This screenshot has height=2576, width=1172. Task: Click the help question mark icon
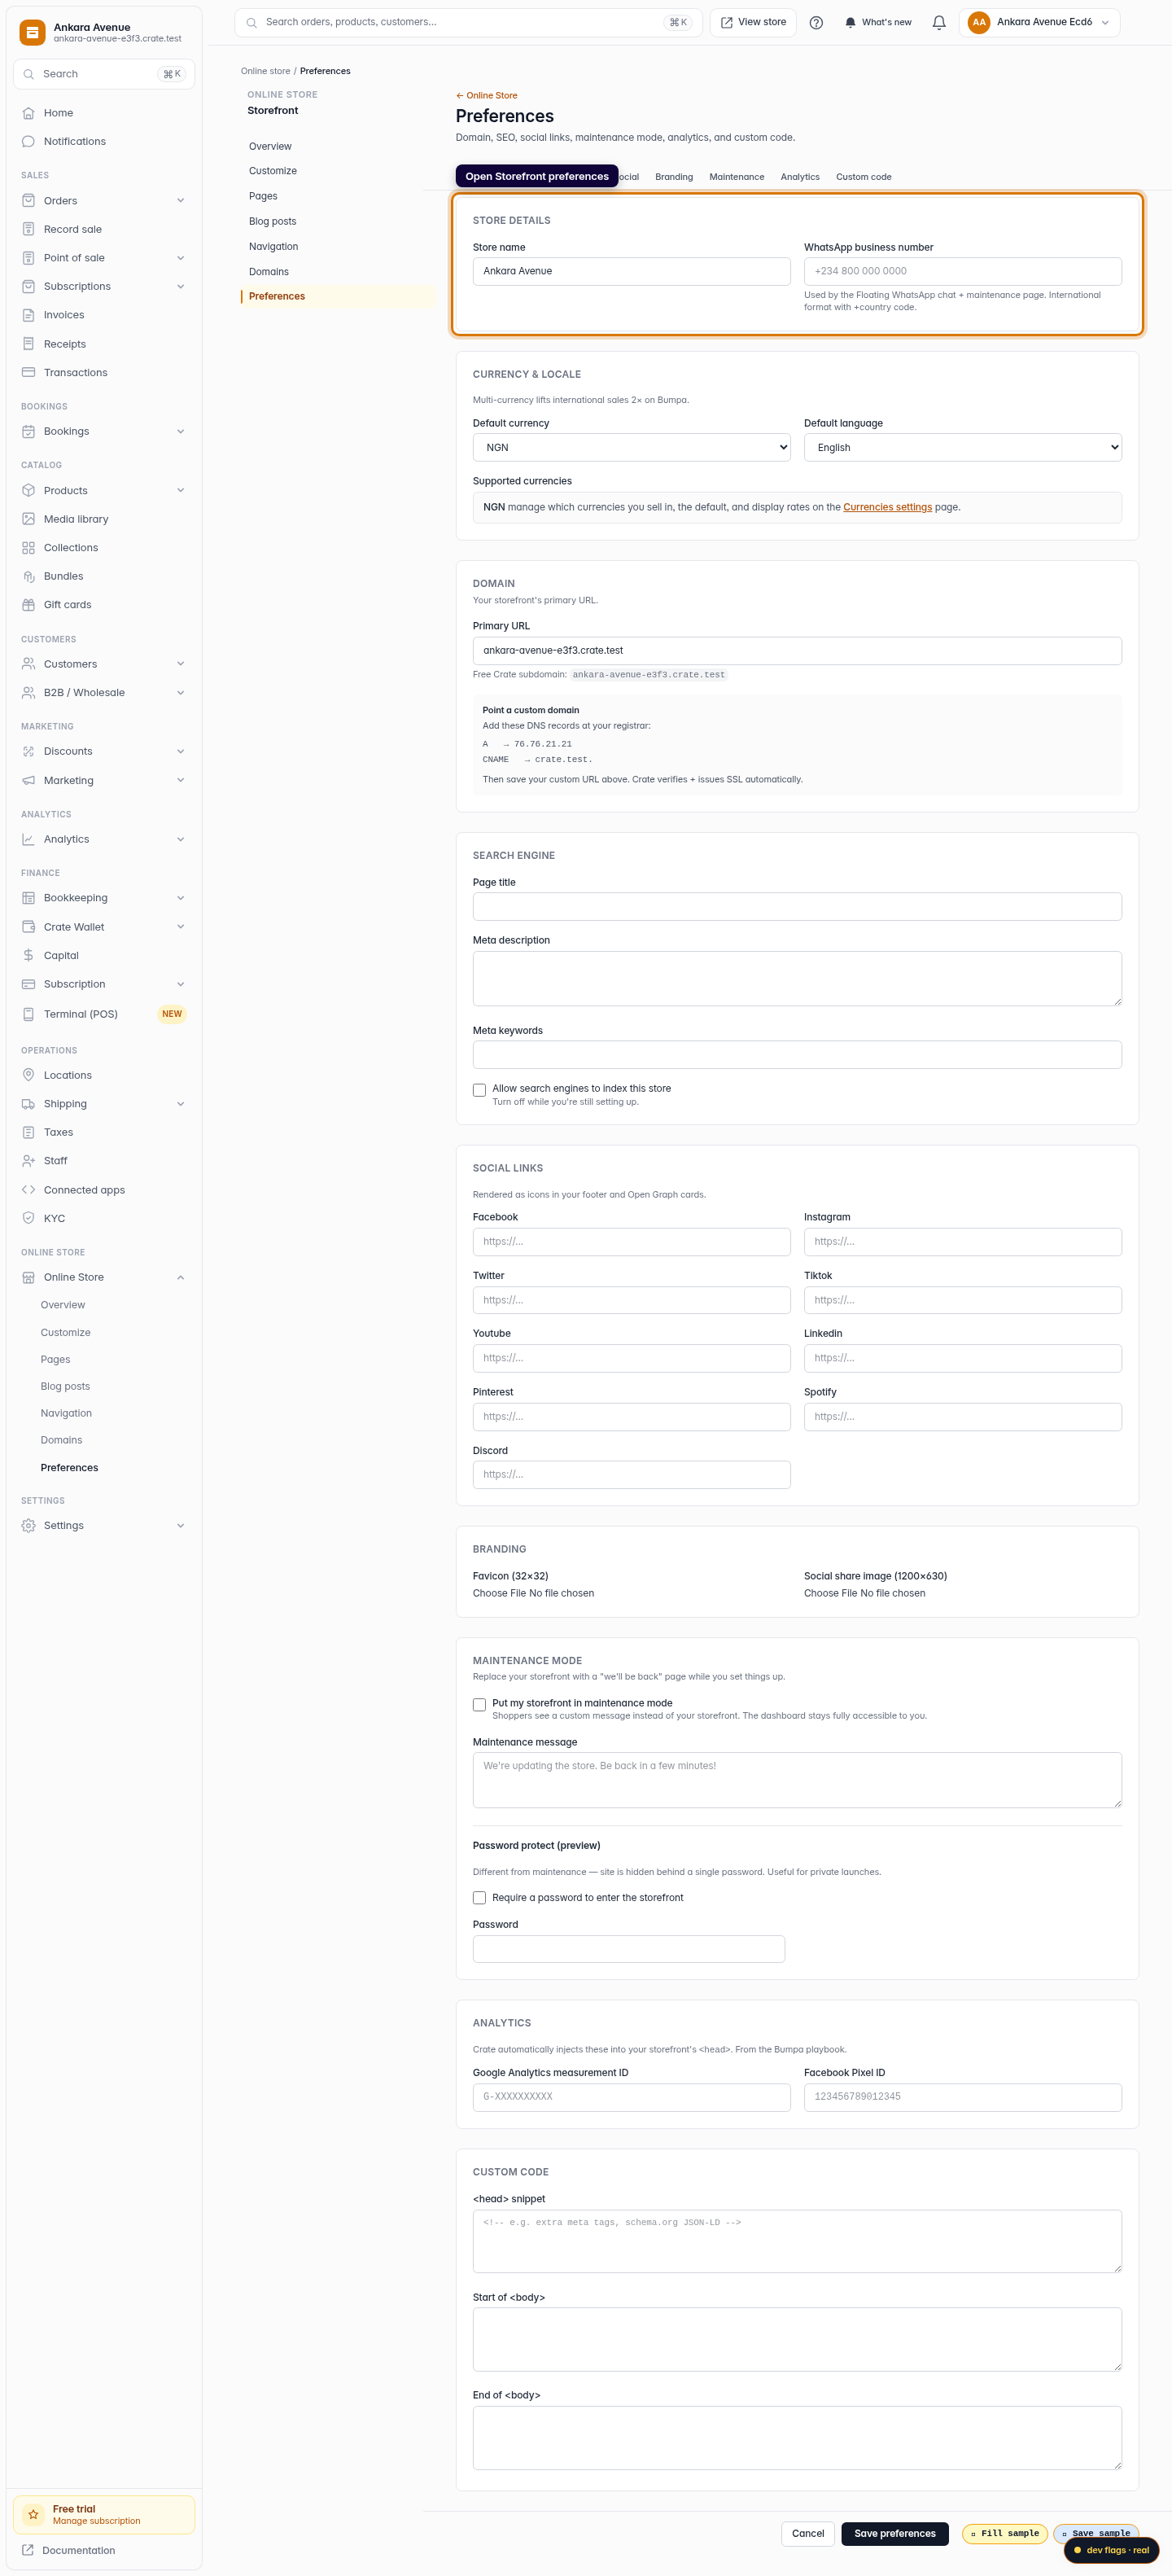coord(816,23)
